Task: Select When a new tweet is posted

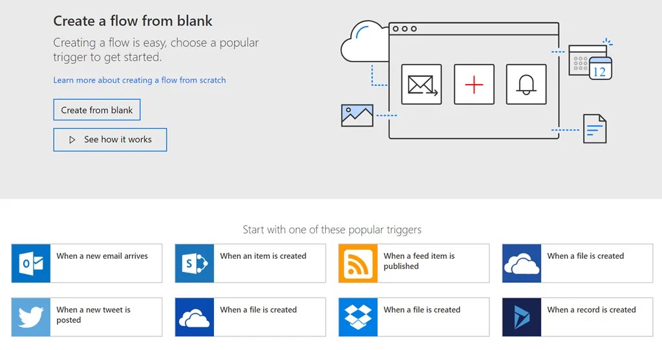Action: click(x=87, y=317)
